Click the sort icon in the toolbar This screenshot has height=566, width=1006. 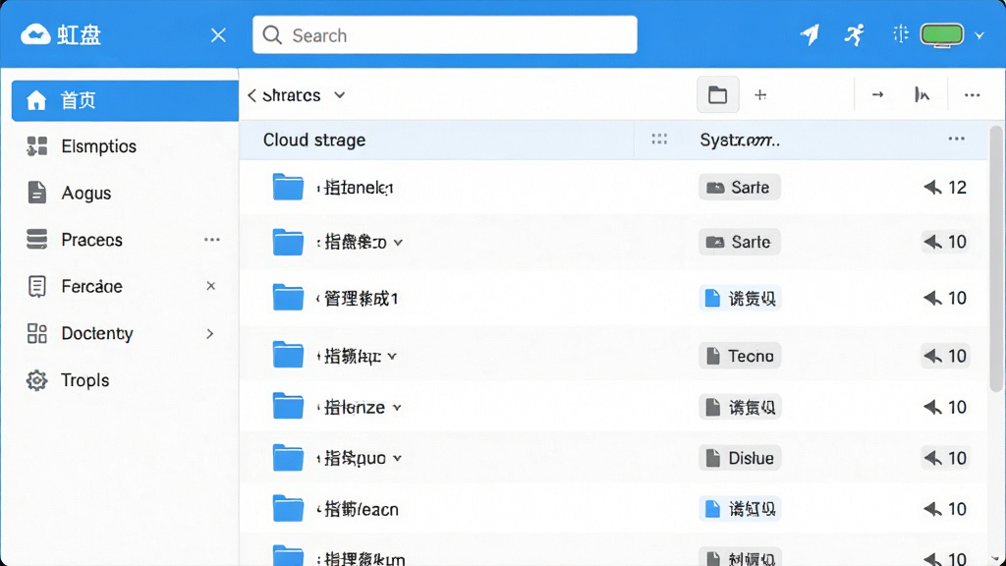922,95
